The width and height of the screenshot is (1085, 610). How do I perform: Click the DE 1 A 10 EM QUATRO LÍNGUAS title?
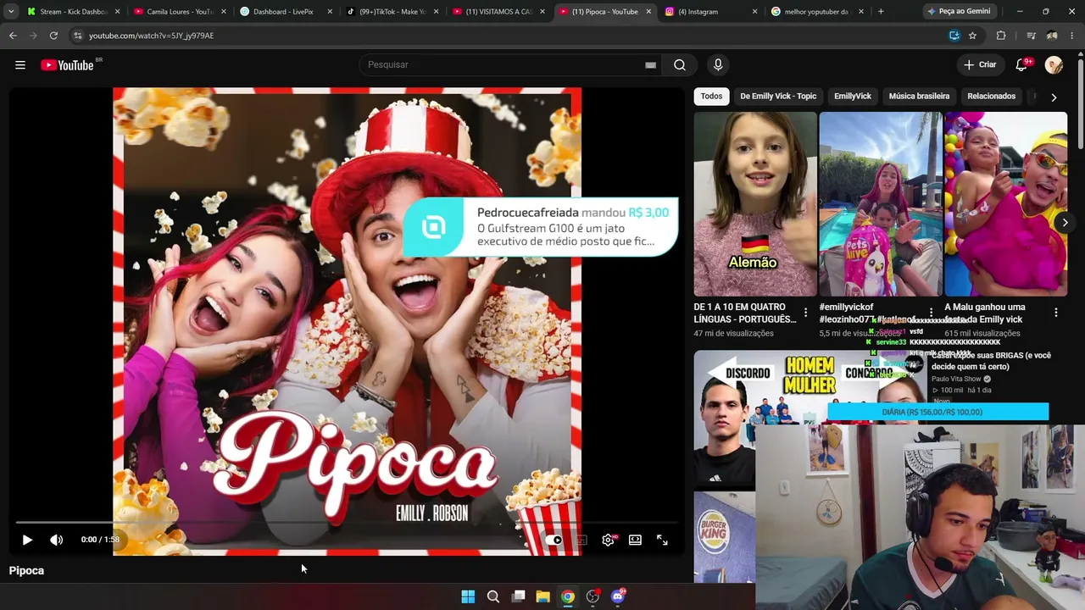click(x=745, y=313)
